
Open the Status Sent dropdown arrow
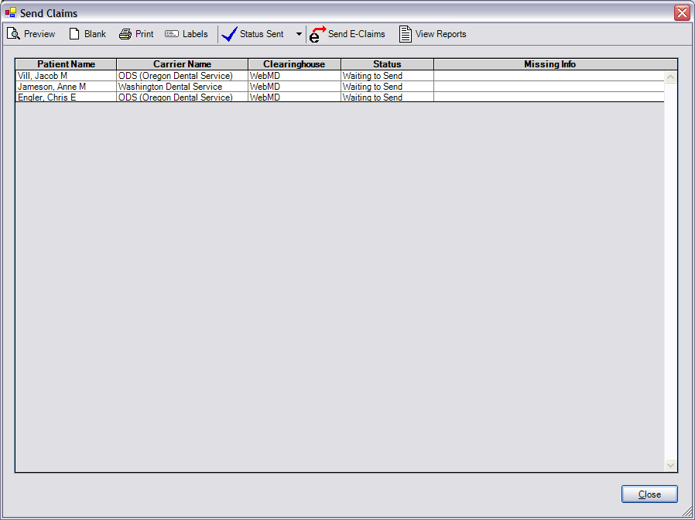[x=299, y=34]
